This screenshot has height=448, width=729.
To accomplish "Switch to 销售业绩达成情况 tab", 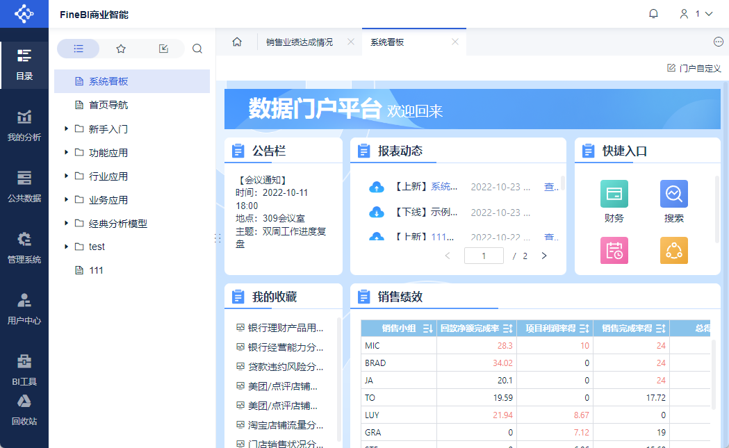I will (x=300, y=42).
